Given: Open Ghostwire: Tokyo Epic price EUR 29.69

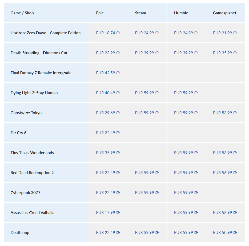Looking at the screenshot, I should 106,113.
